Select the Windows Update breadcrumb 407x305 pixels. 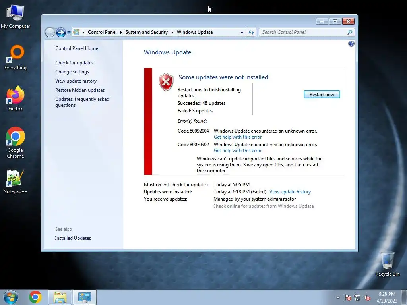click(x=195, y=32)
